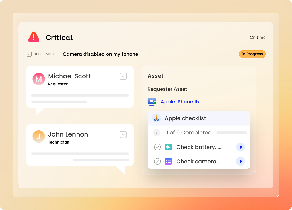Click the teal reply icon for Check battery
The width and height of the screenshot is (292, 210).
coord(168,147)
